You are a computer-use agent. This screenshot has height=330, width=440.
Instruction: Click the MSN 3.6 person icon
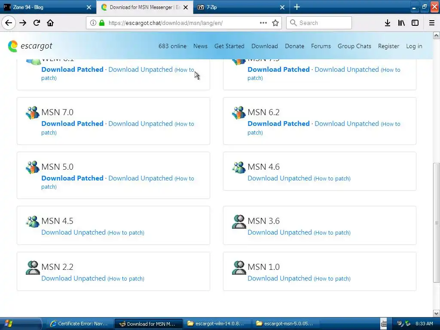pos(239,221)
